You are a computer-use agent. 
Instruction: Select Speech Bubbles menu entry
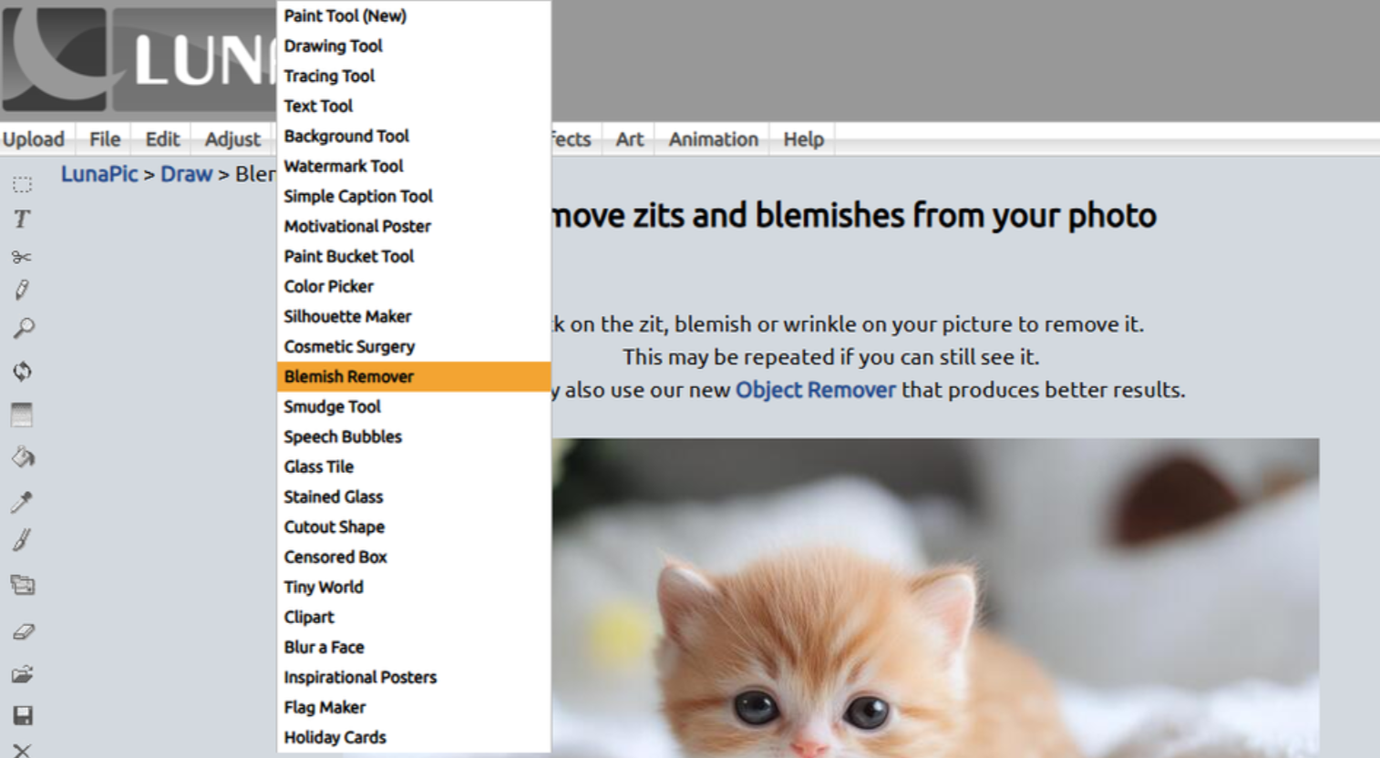pyautogui.click(x=414, y=436)
